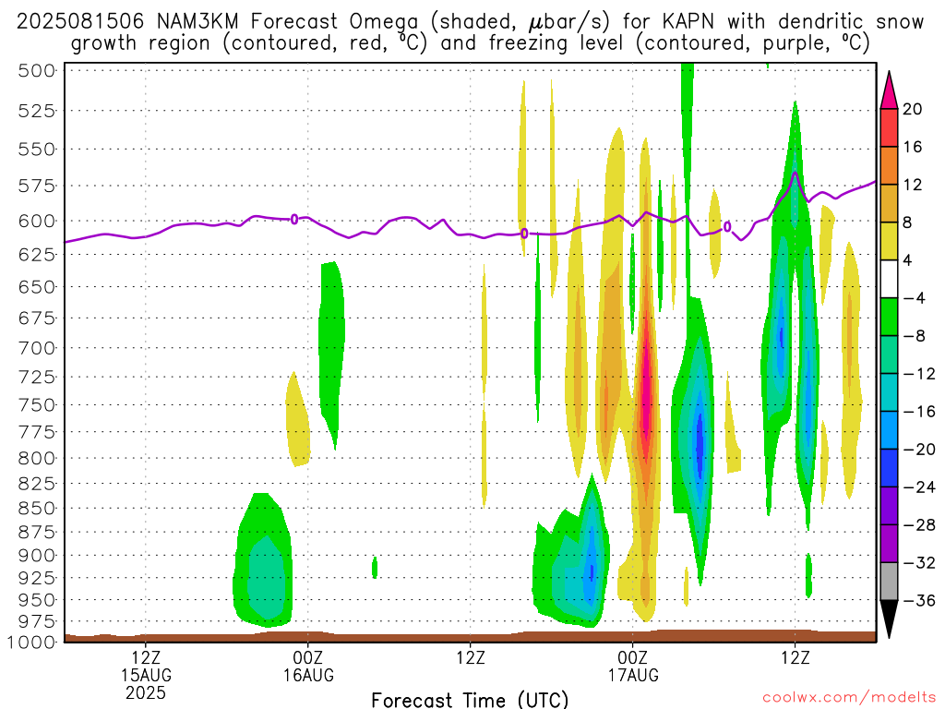Click colorbar value '8'
This screenshot has height=709, width=945.
[x=907, y=223]
